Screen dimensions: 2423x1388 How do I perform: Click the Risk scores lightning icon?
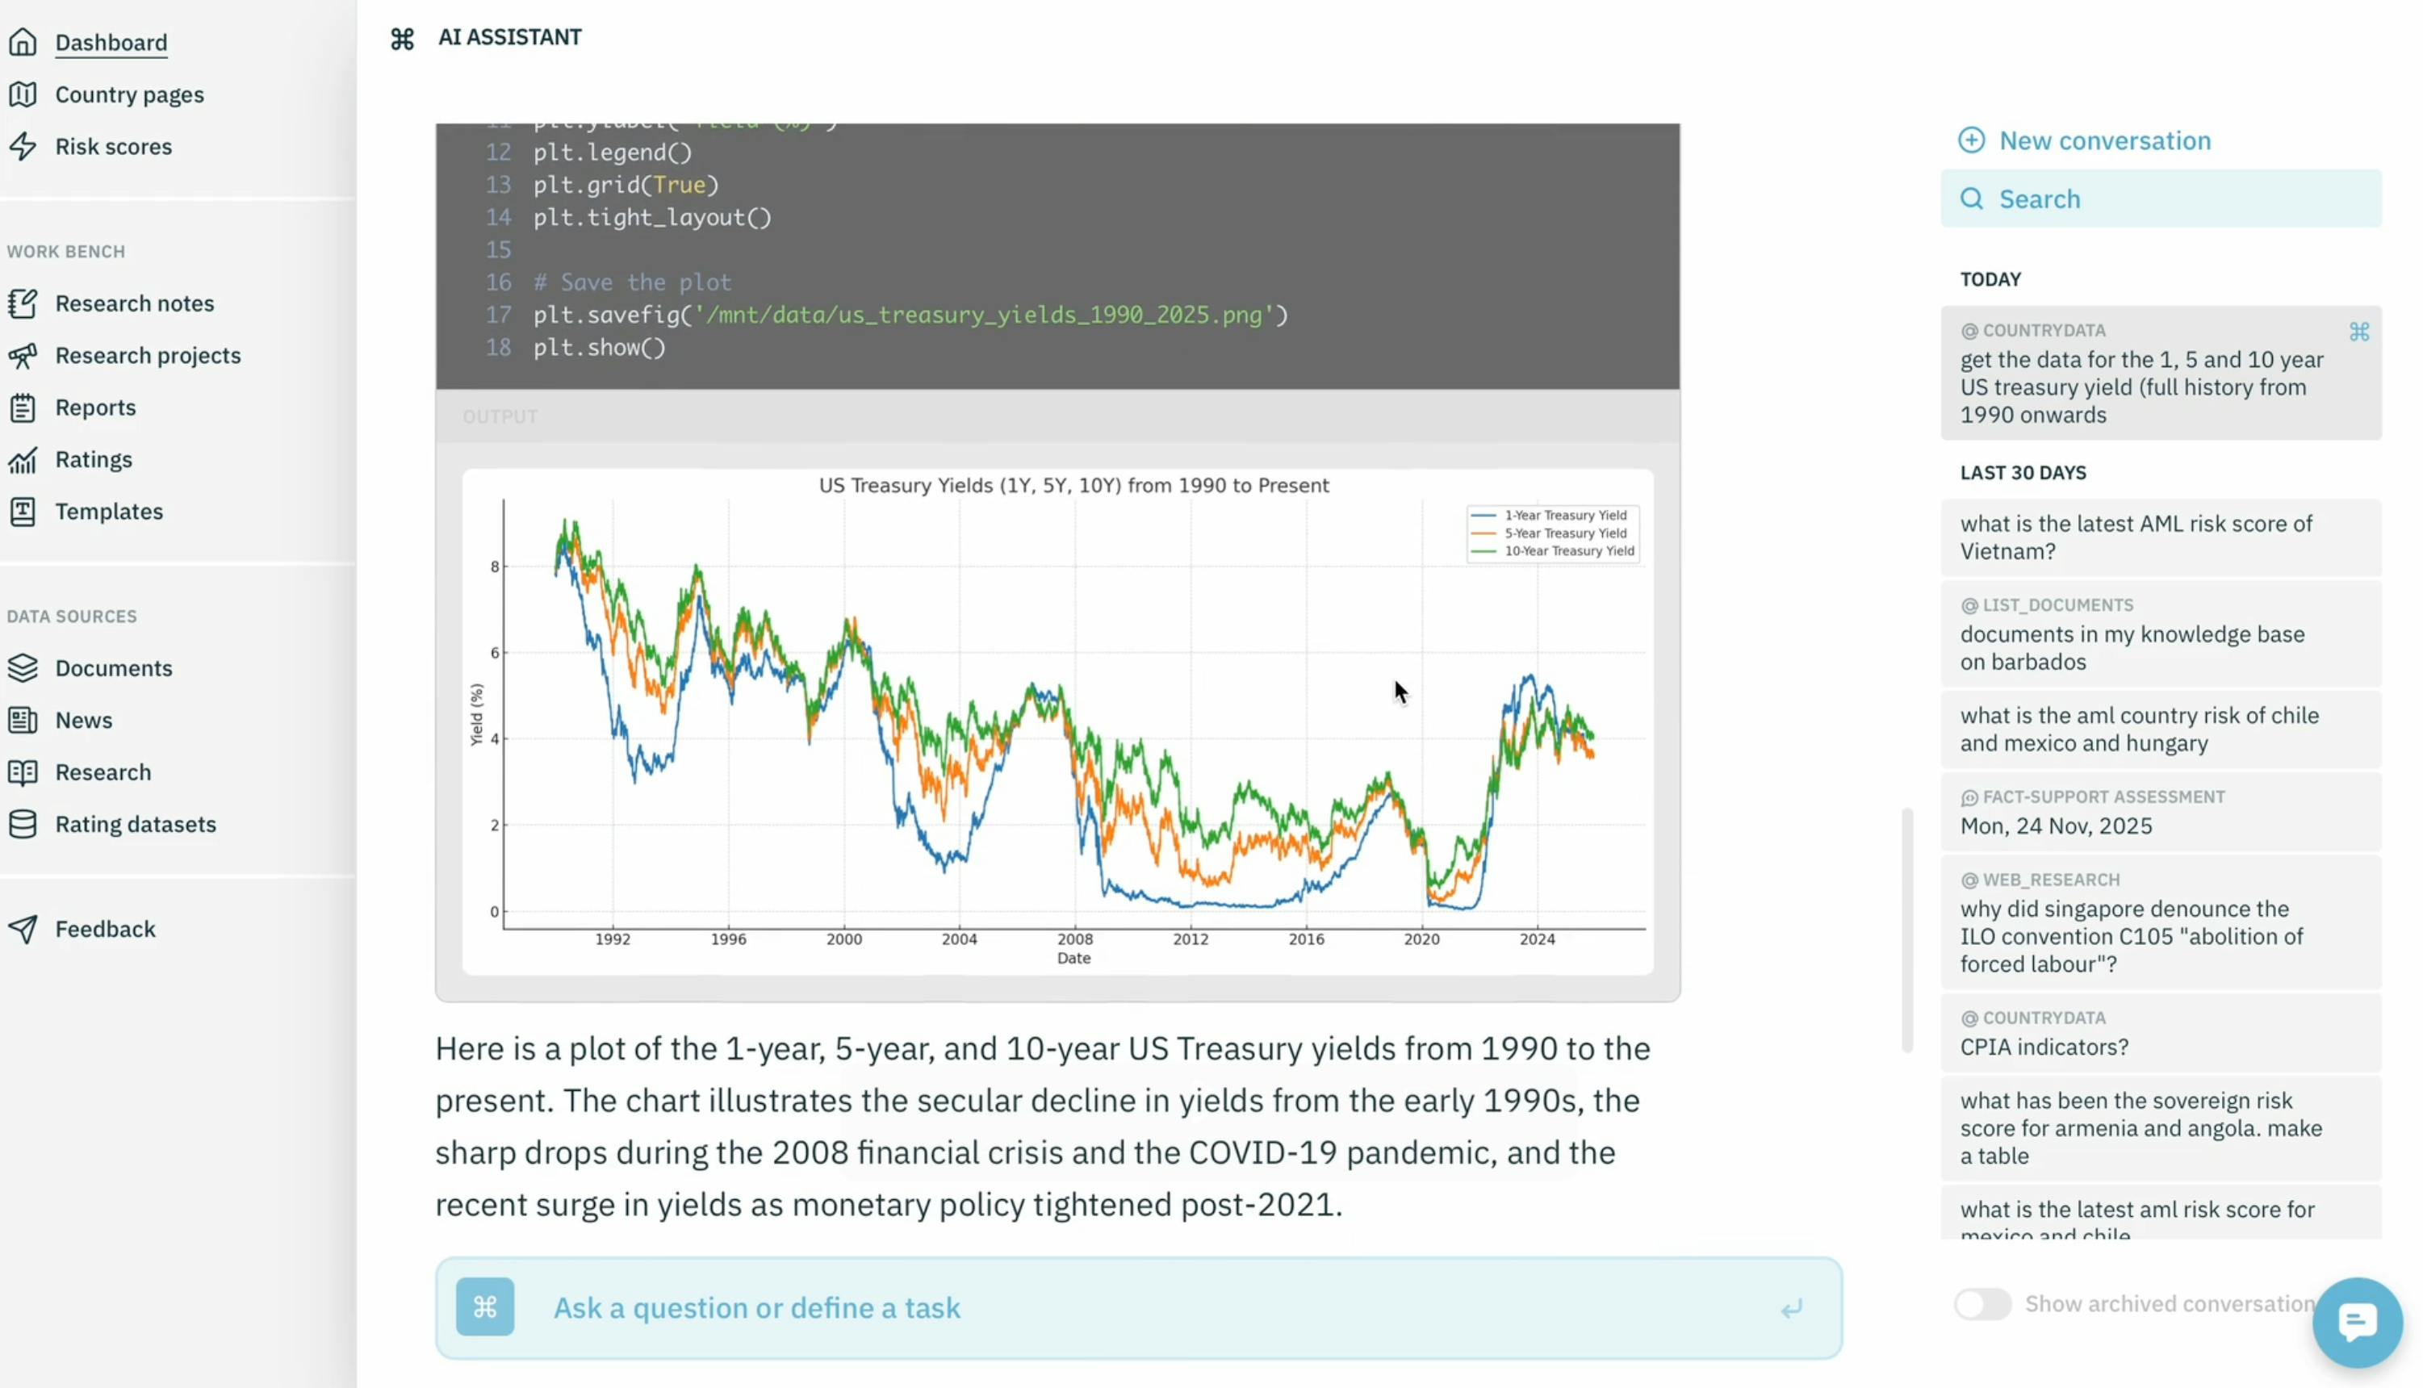pyautogui.click(x=23, y=146)
